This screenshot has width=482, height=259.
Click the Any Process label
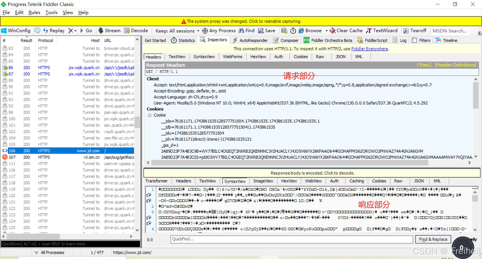point(222,31)
